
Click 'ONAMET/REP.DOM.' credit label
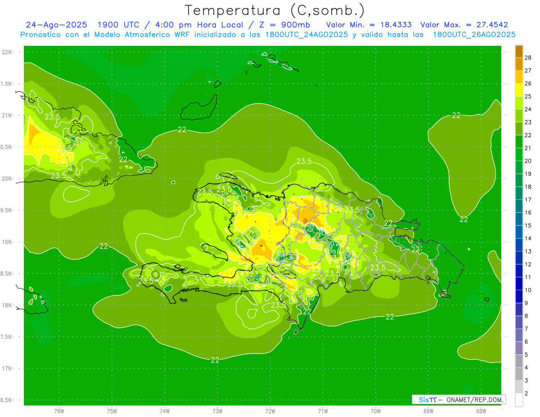(x=474, y=399)
